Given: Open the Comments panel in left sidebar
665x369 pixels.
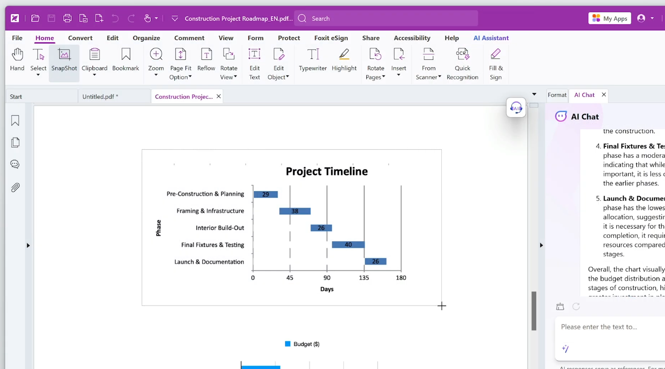Looking at the screenshot, I should pos(15,164).
